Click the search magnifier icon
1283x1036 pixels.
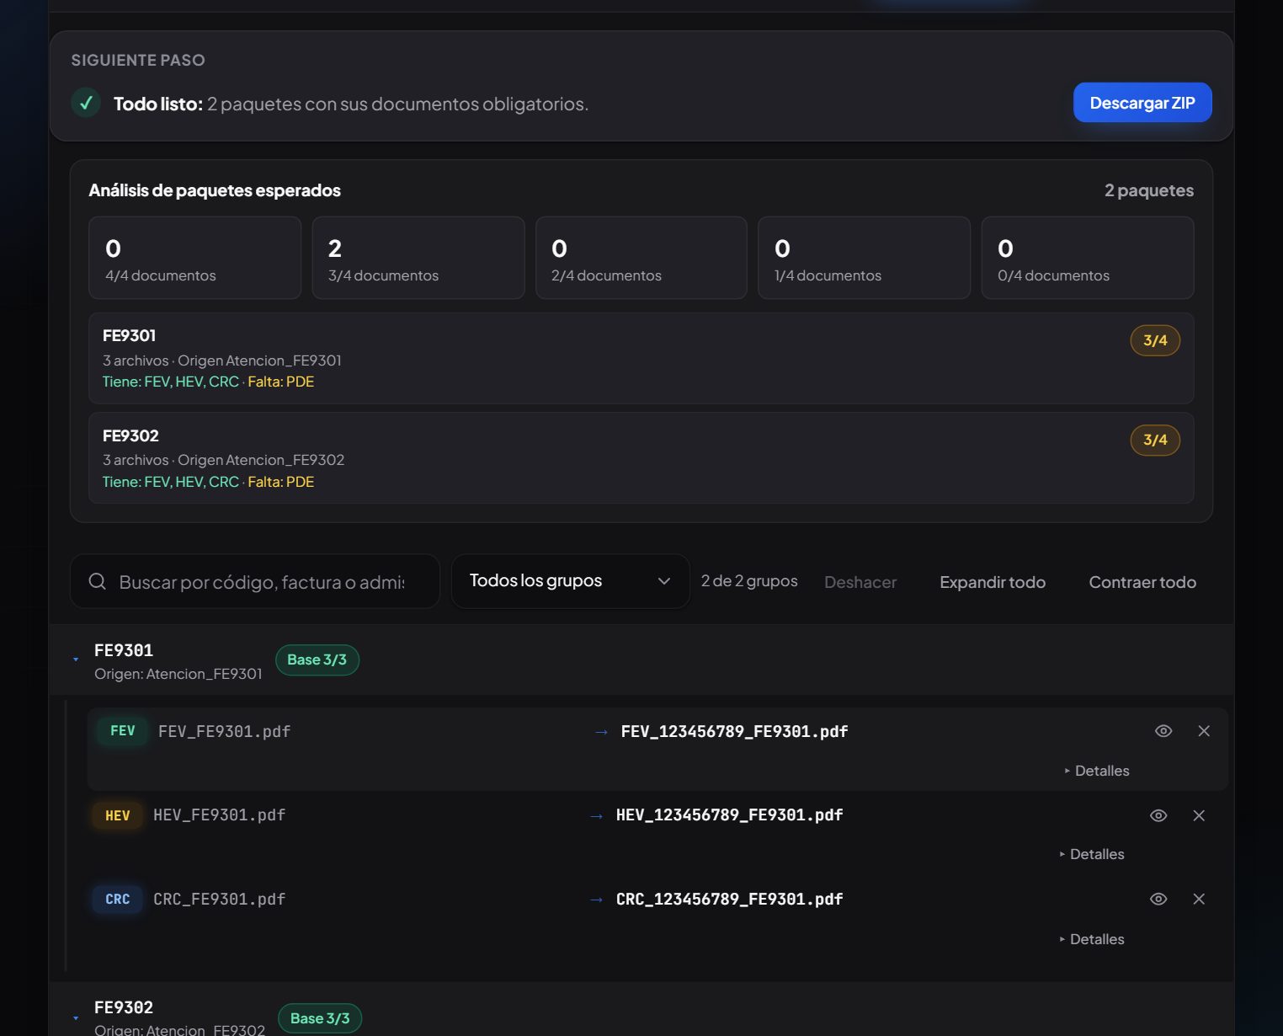coord(98,581)
